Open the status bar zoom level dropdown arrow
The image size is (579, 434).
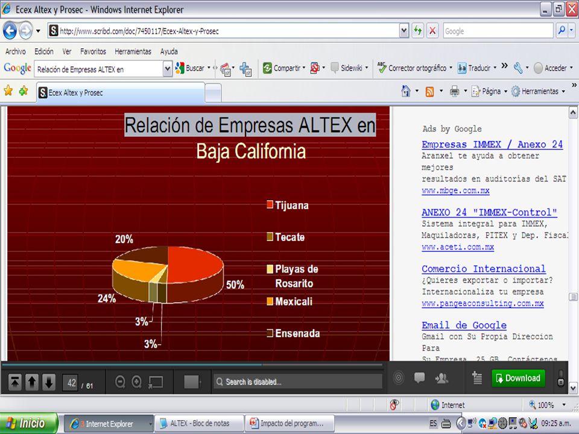coord(564,405)
